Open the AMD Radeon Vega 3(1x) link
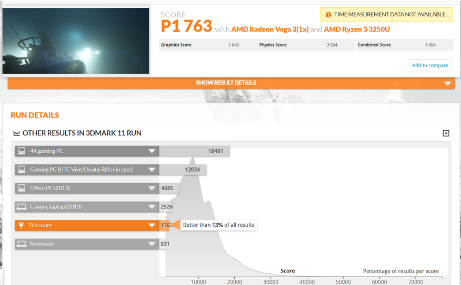Image resolution: width=461 pixels, height=285 pixels. click(270, 29)
